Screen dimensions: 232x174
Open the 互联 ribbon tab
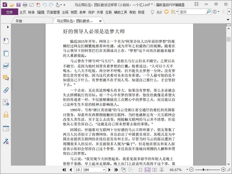[109, 12]
